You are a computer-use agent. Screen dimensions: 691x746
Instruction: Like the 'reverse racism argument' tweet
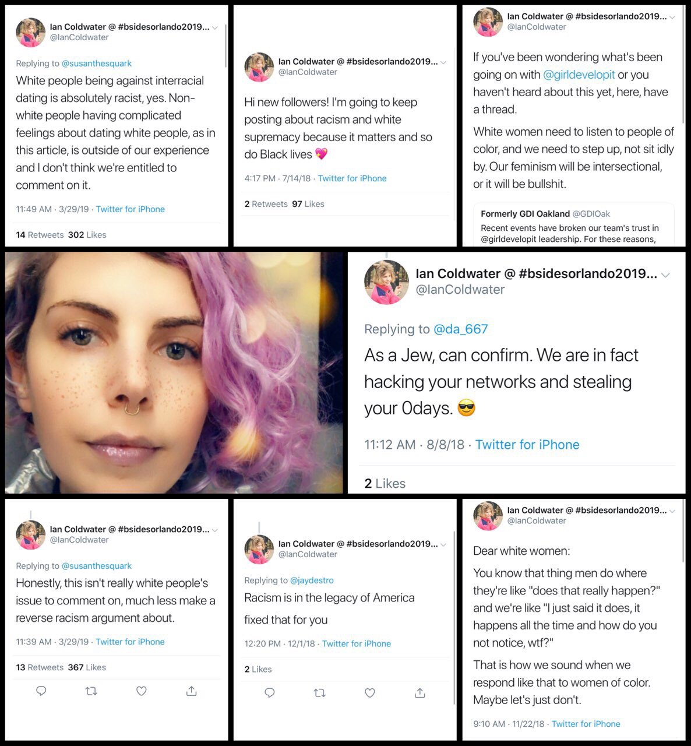141,691
